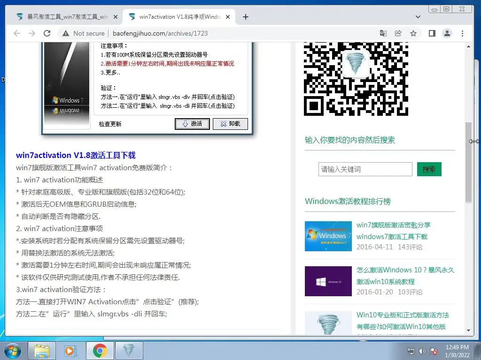The image size is (481, 360).
Task: Click the Windows激活教程排行榜 heading
Action: 348,202
